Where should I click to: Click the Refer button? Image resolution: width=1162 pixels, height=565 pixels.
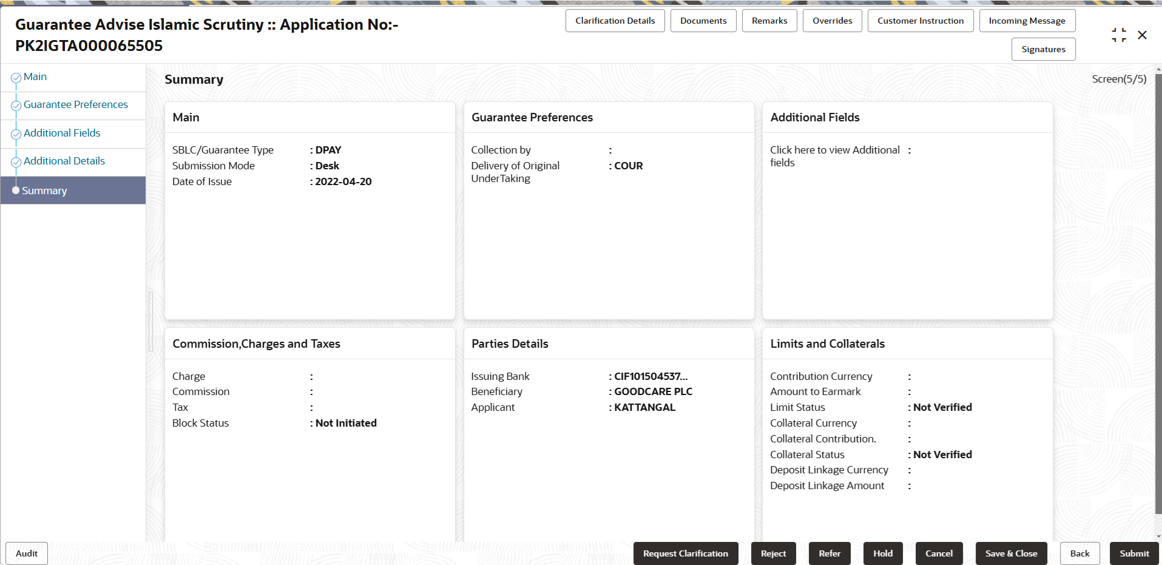coord(829,553)
